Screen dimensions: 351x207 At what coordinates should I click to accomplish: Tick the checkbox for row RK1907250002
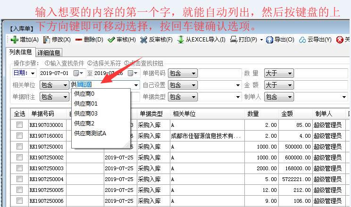pos(19,157)
